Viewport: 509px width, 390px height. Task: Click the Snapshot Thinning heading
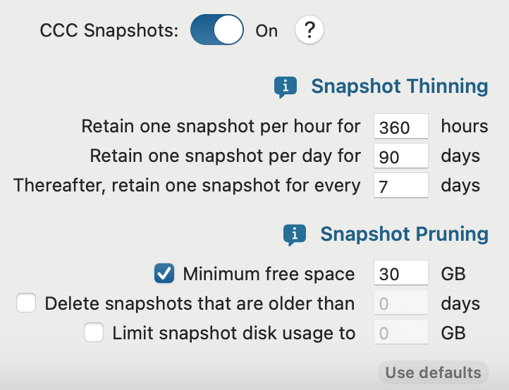point(399,87)
